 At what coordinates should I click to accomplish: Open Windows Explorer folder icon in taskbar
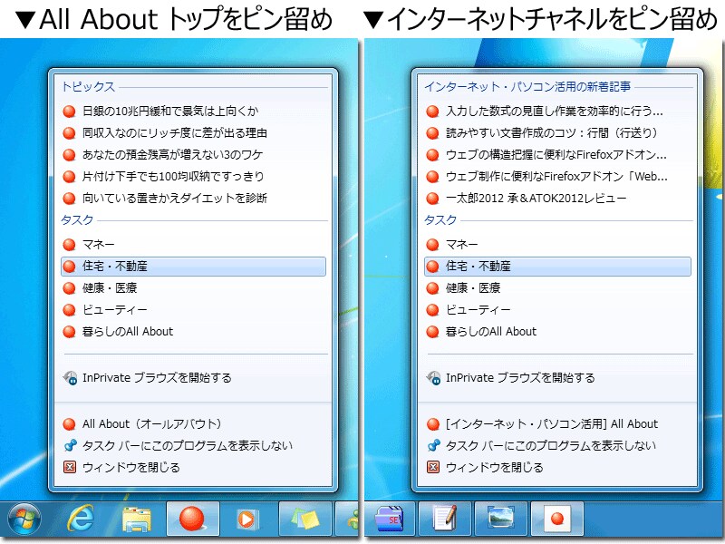click(137, 519)
